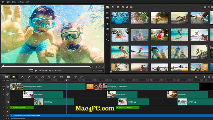Viewport: 213px width, 120px height.
Task: Open the Help menu
Action: pos(28,2)
